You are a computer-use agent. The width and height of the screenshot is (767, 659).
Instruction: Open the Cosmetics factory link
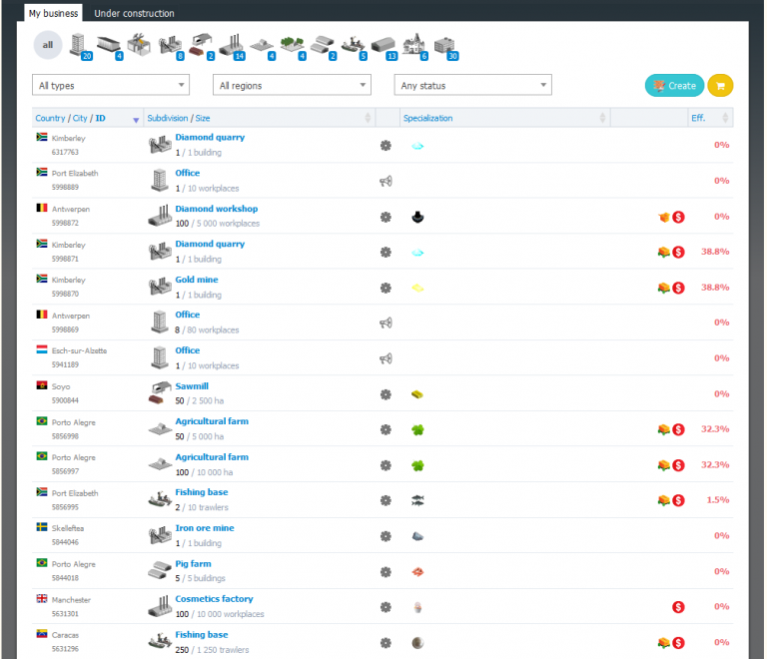[x=214, y=599]
